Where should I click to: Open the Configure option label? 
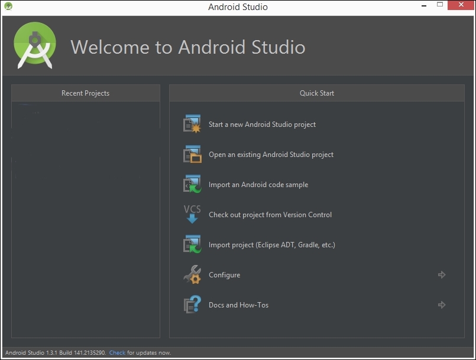224,275
